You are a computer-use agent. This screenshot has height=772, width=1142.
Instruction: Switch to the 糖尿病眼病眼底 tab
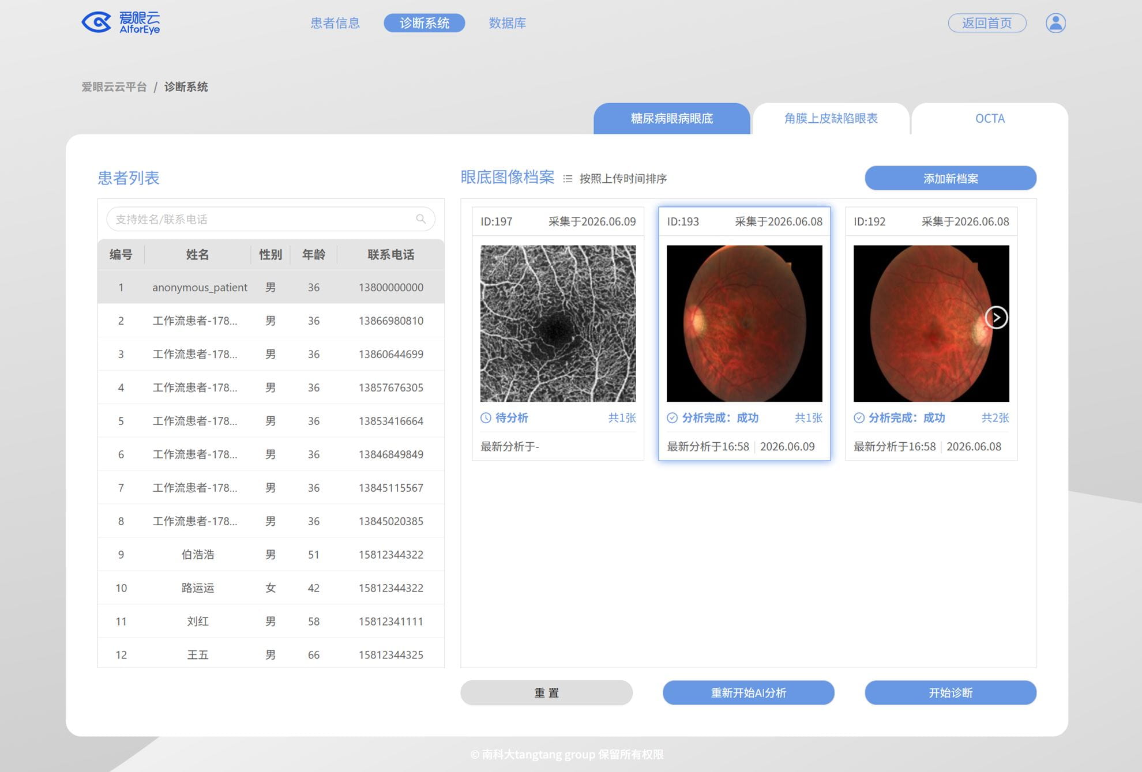click(672, 119)
